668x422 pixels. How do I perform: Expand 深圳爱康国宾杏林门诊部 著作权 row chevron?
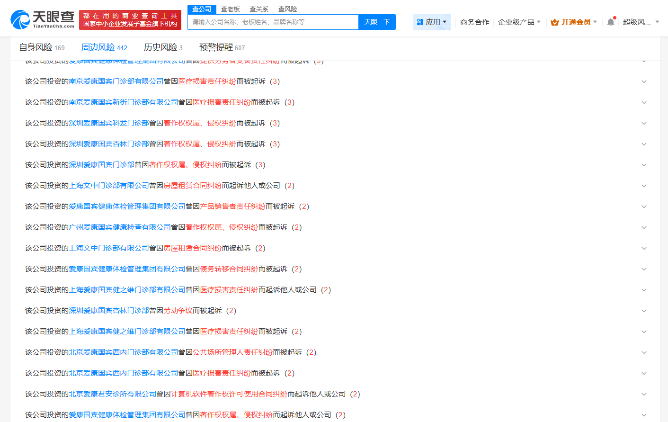coord(644,144)
